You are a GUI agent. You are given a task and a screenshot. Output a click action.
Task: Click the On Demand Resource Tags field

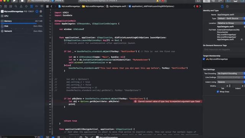tap(224, 49)
